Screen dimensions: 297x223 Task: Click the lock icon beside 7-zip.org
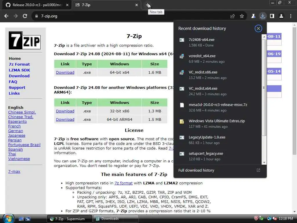37,16
